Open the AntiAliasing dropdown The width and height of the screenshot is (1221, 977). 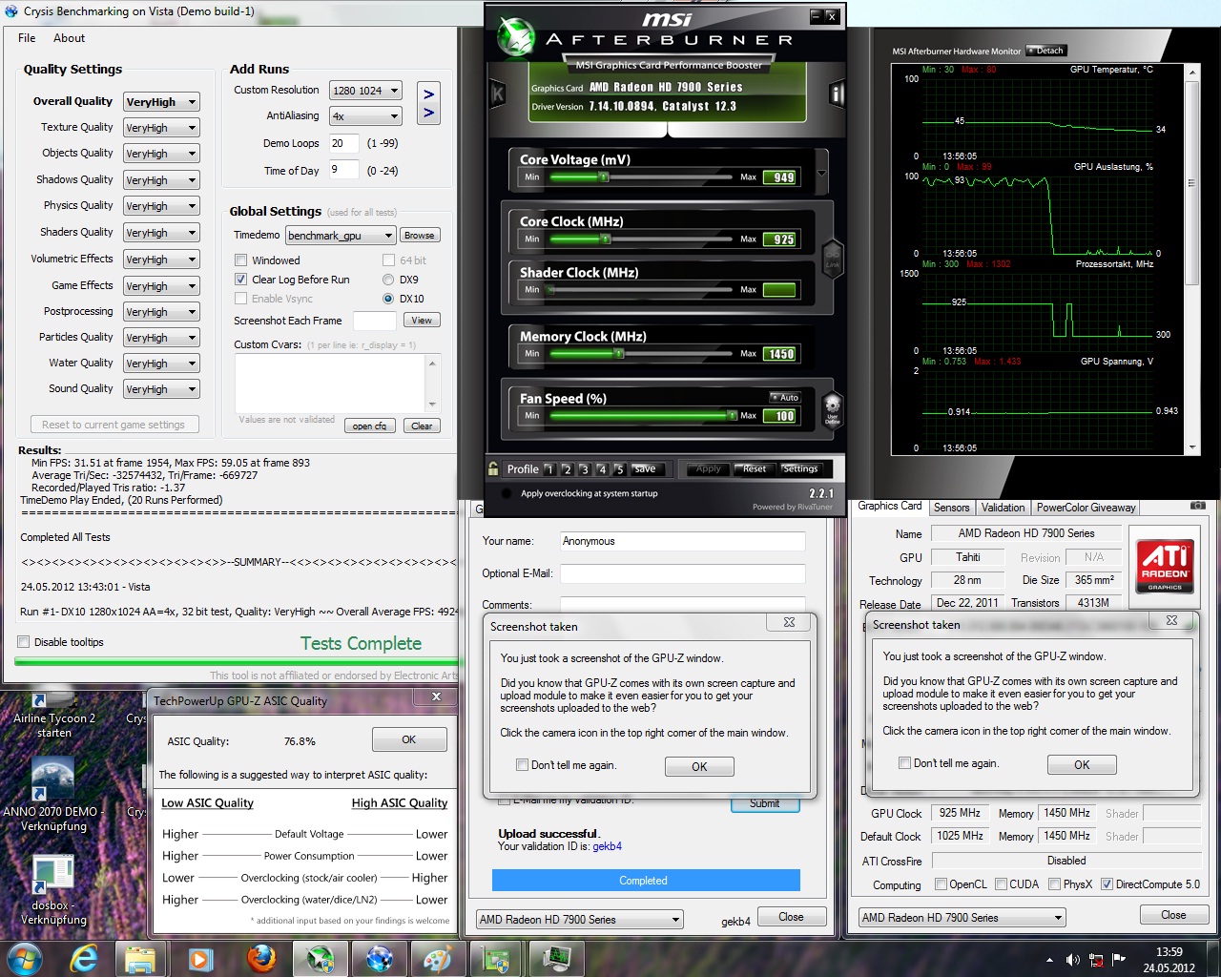pos(365,116)
